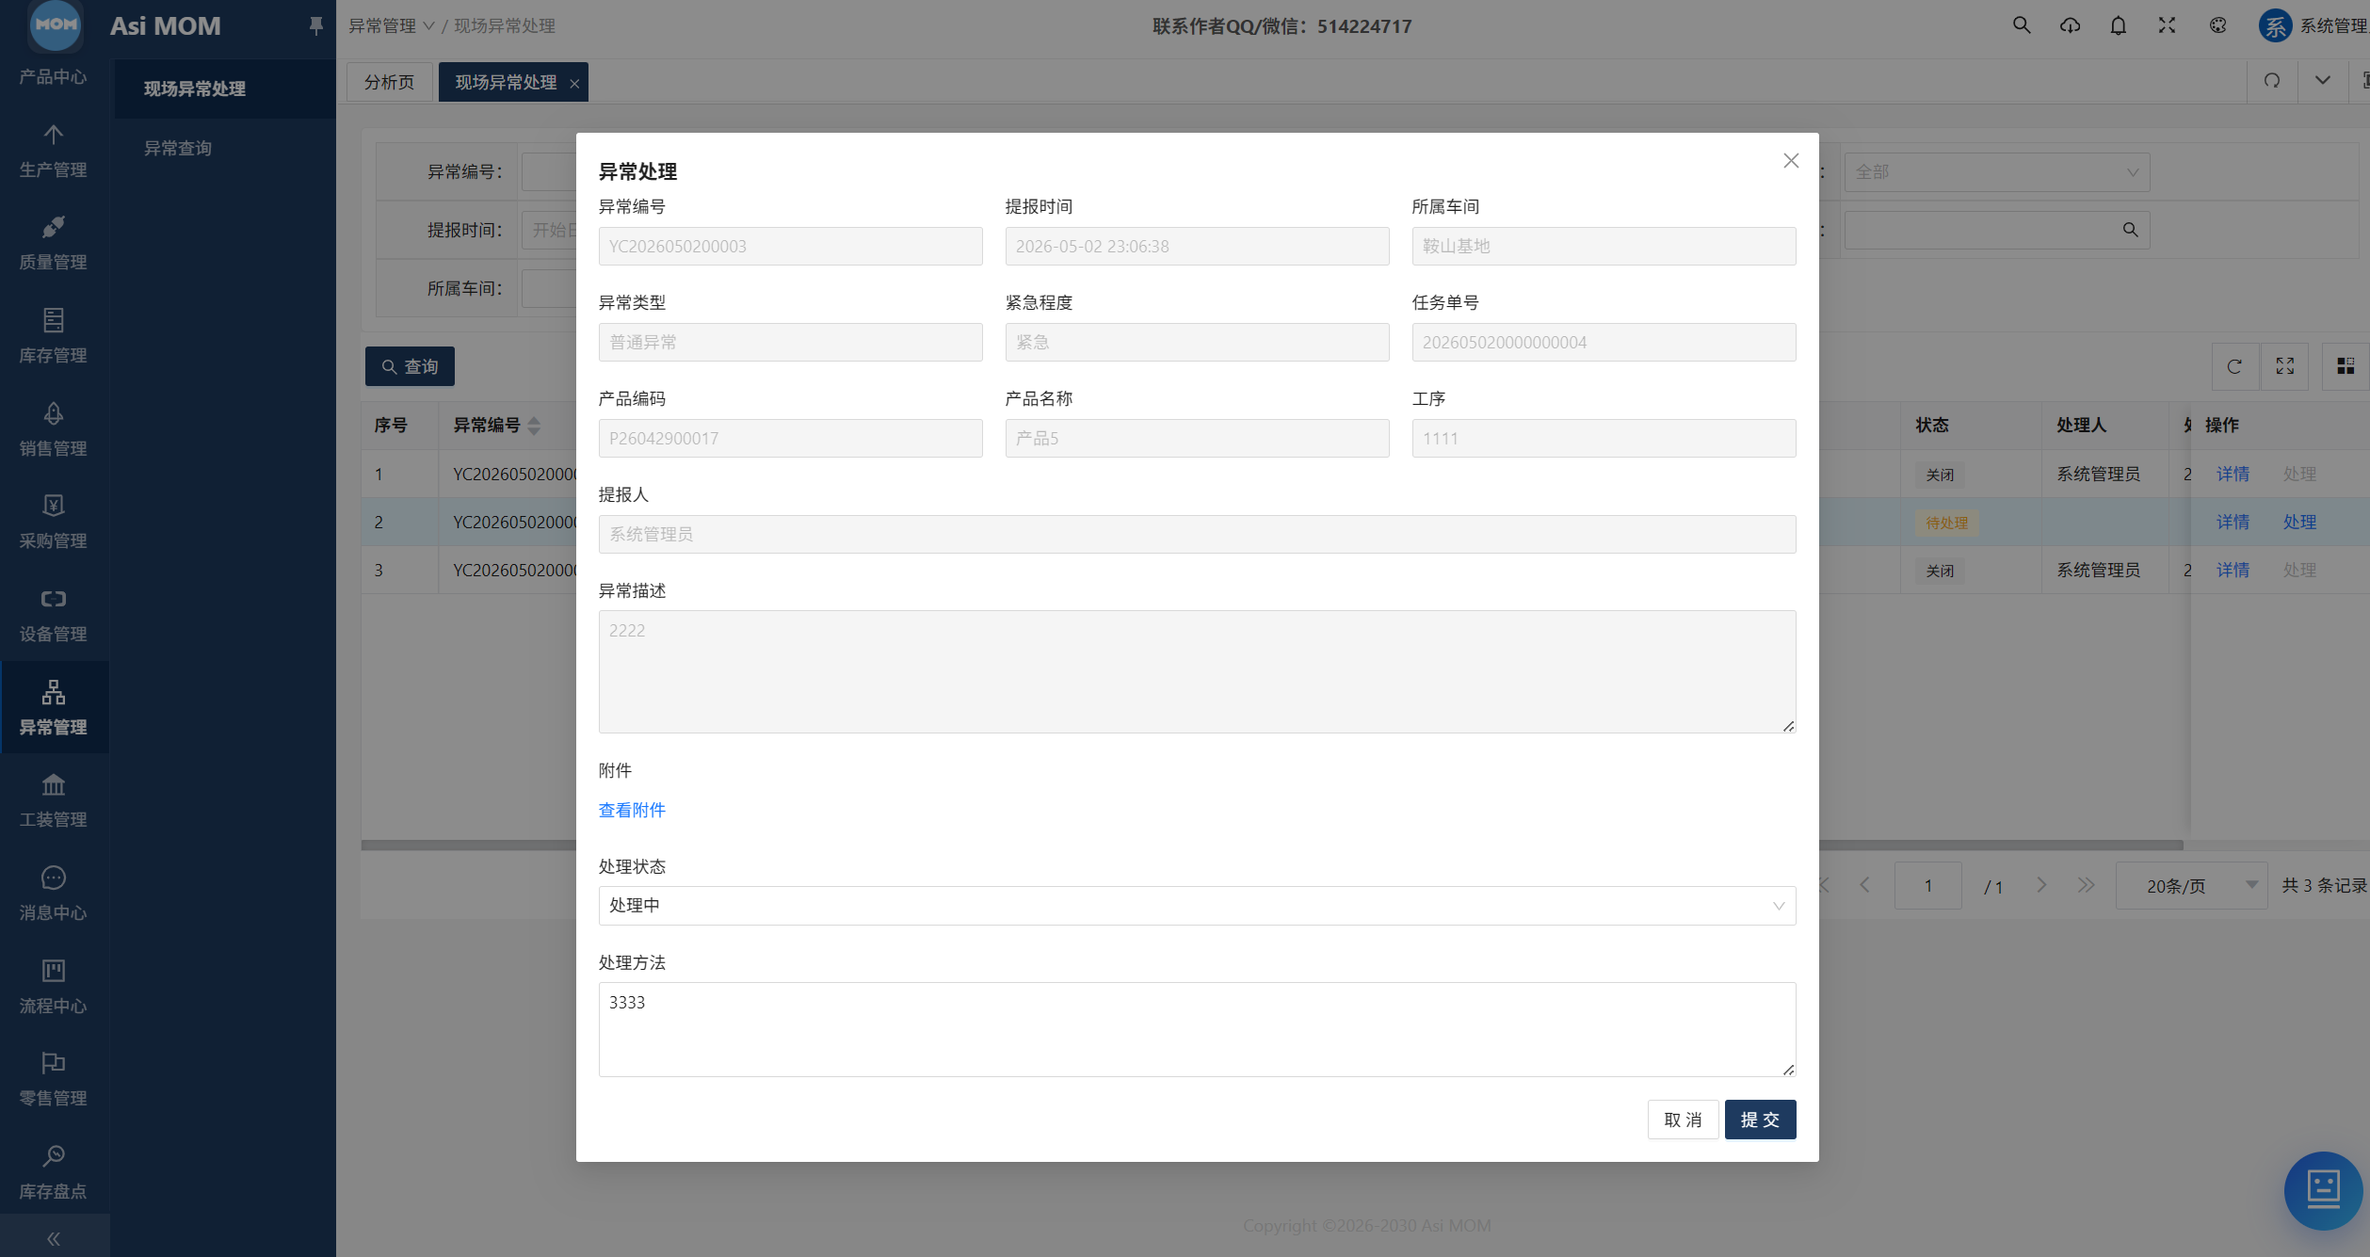Select 现场异常处理 tab
Image resolution: width=2370 pixels, height=1257 pixels.
pos(506,82)
